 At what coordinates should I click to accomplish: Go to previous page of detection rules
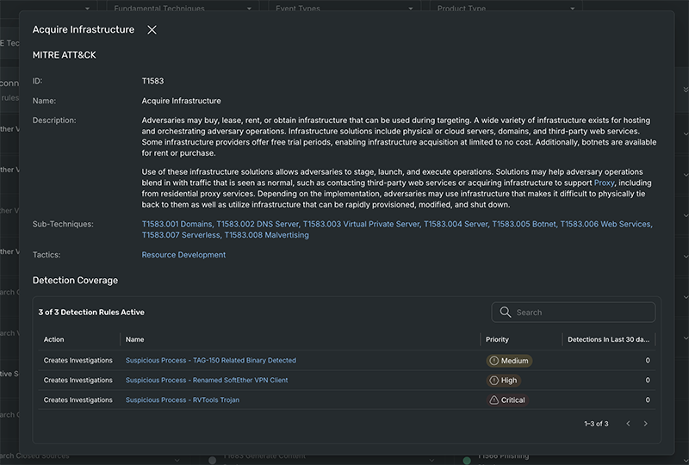(628, 424)
